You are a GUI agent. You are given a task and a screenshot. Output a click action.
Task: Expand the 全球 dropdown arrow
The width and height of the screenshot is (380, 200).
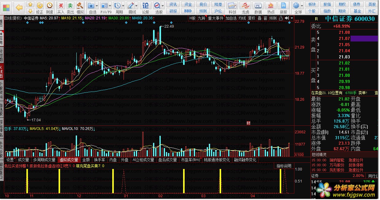302,6
